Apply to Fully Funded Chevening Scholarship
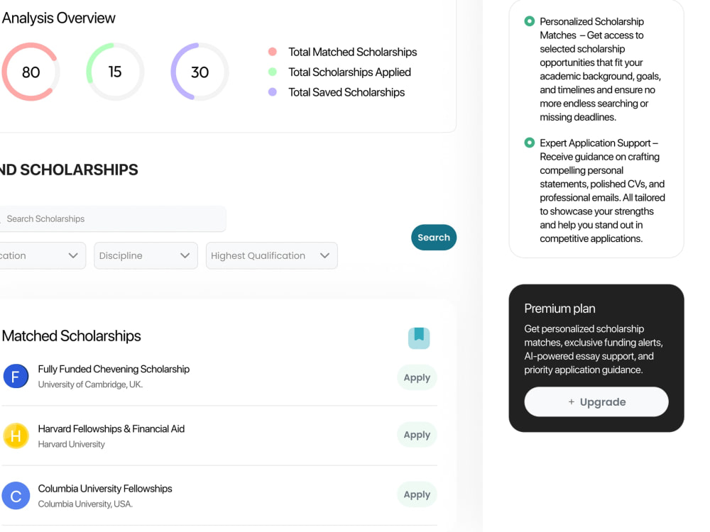 [417, 377]
